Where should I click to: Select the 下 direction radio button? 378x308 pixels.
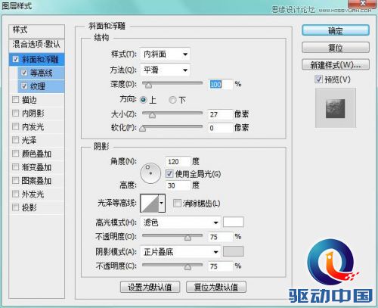tap(172, 100)
